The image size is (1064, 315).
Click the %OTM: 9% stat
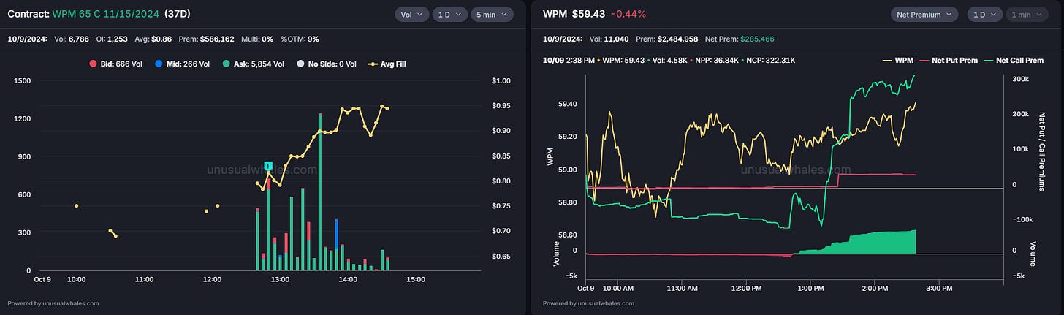300,39
